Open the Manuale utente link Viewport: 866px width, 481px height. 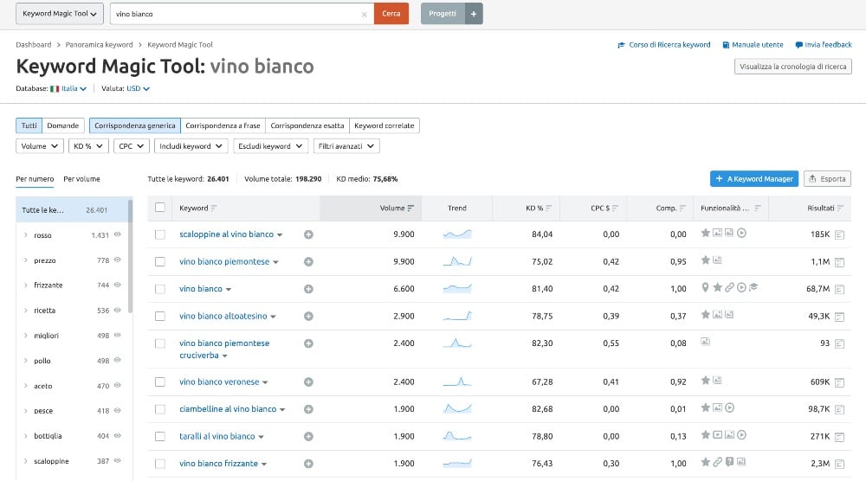point(753,45)
